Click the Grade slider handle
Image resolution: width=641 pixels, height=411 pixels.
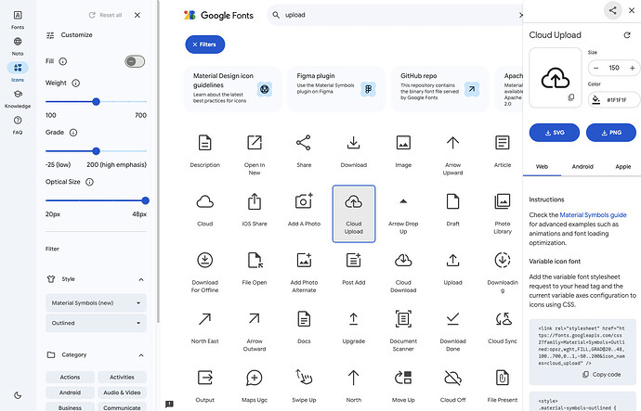point(96,151)
